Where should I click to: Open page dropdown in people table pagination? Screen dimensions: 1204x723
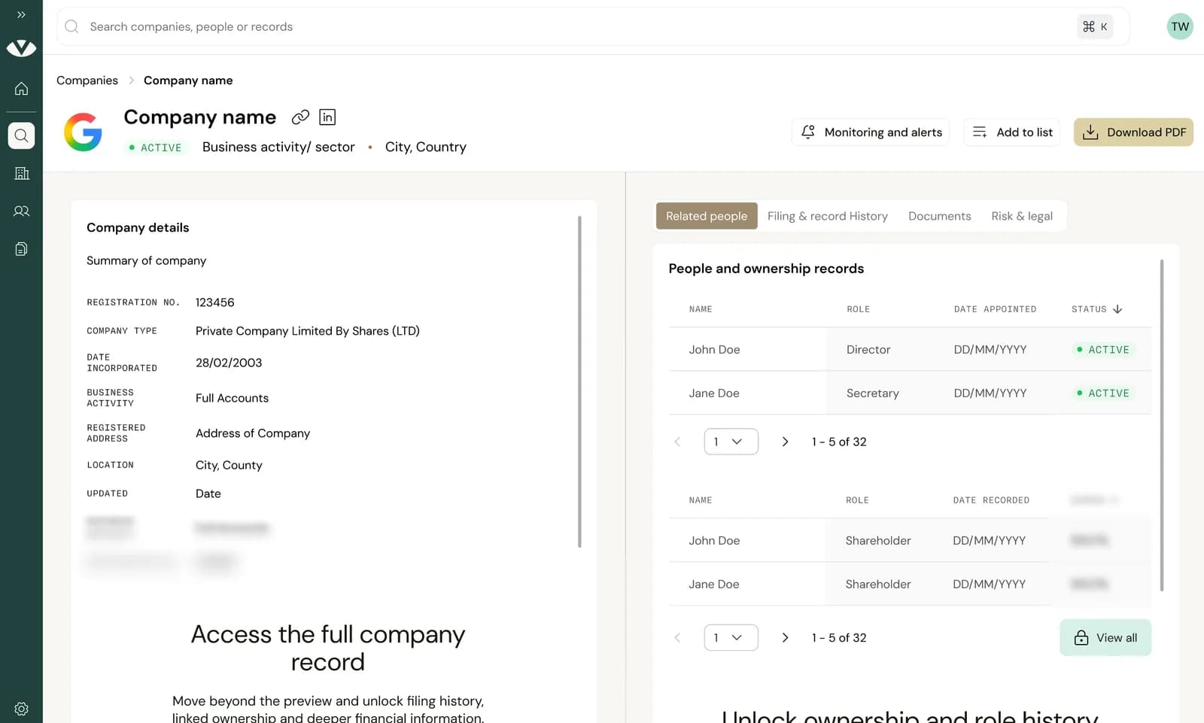pos(731,442)
